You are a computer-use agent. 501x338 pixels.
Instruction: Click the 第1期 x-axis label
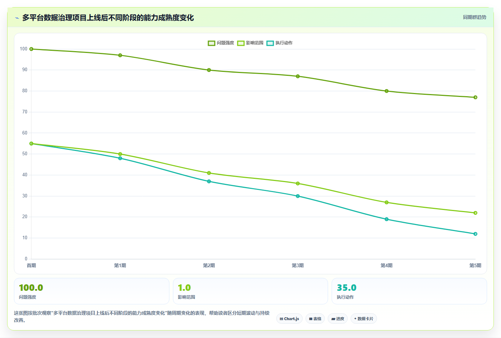point(120,265)
